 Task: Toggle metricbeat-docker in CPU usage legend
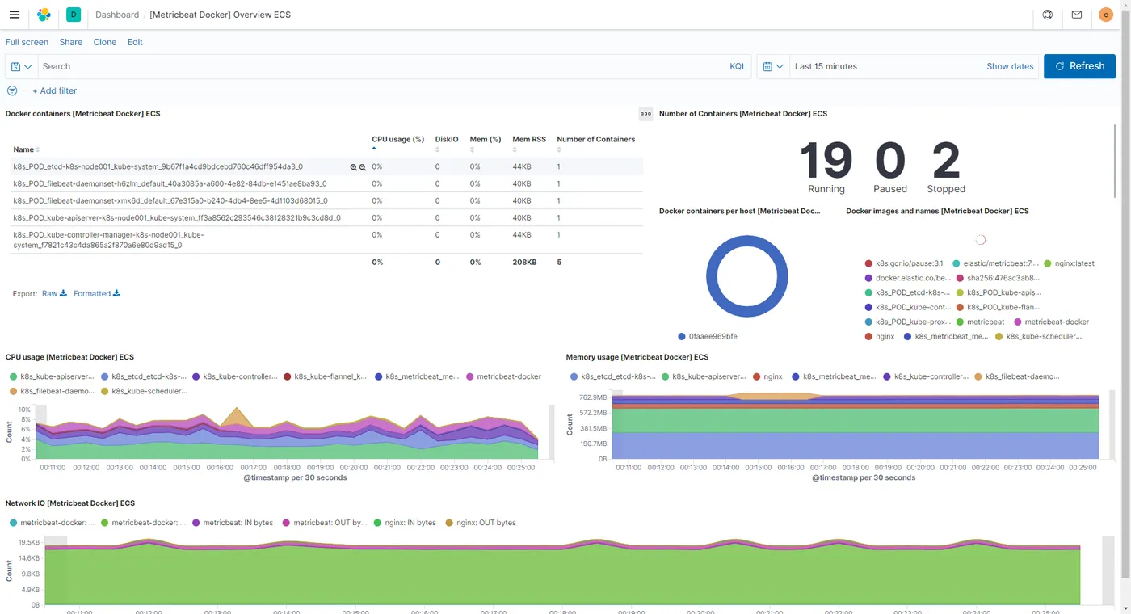[x=503, y=376]
